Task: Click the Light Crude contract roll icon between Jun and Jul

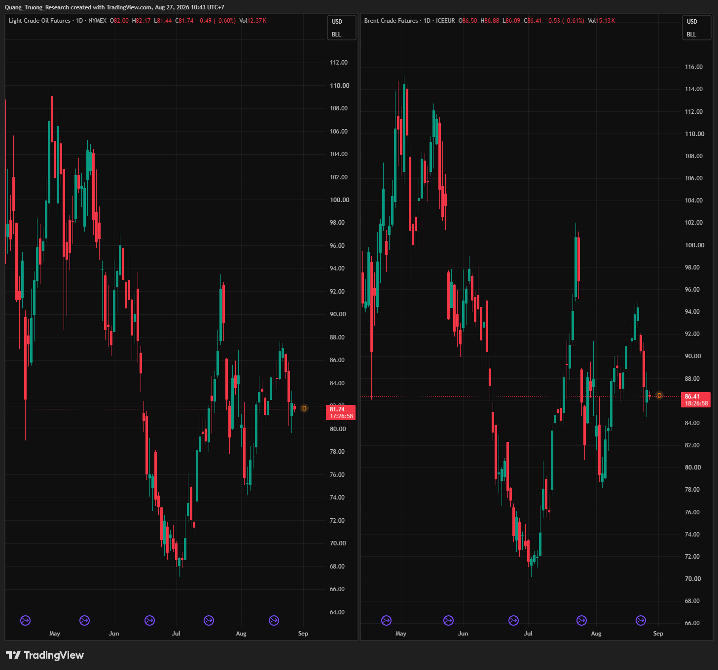Action: click(x=149, y=620)
